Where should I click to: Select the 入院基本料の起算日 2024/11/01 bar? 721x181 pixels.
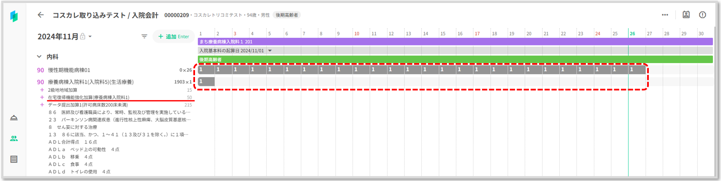tap(455, 51)
